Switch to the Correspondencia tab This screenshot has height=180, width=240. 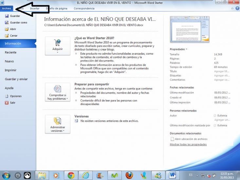click(84, 9)
